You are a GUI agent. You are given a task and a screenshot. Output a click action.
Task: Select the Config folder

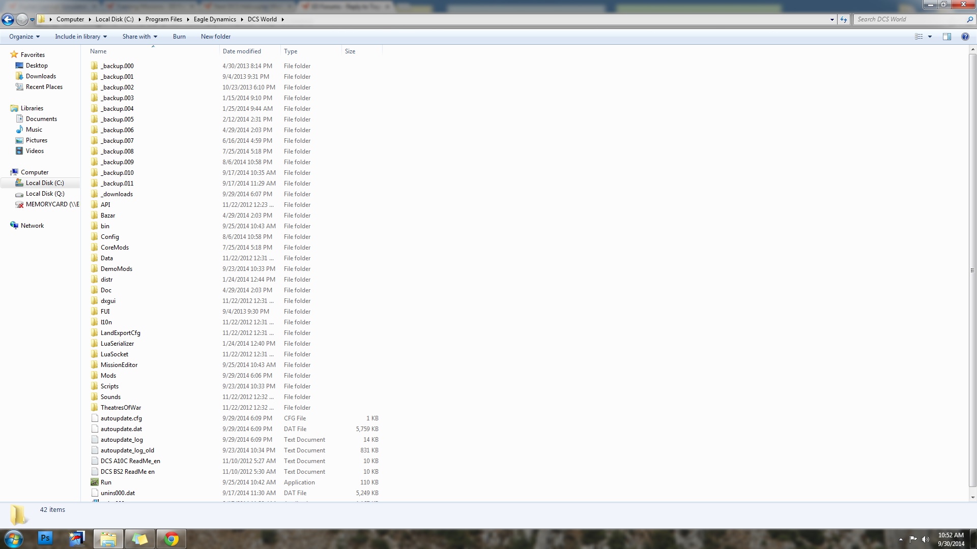109,237
